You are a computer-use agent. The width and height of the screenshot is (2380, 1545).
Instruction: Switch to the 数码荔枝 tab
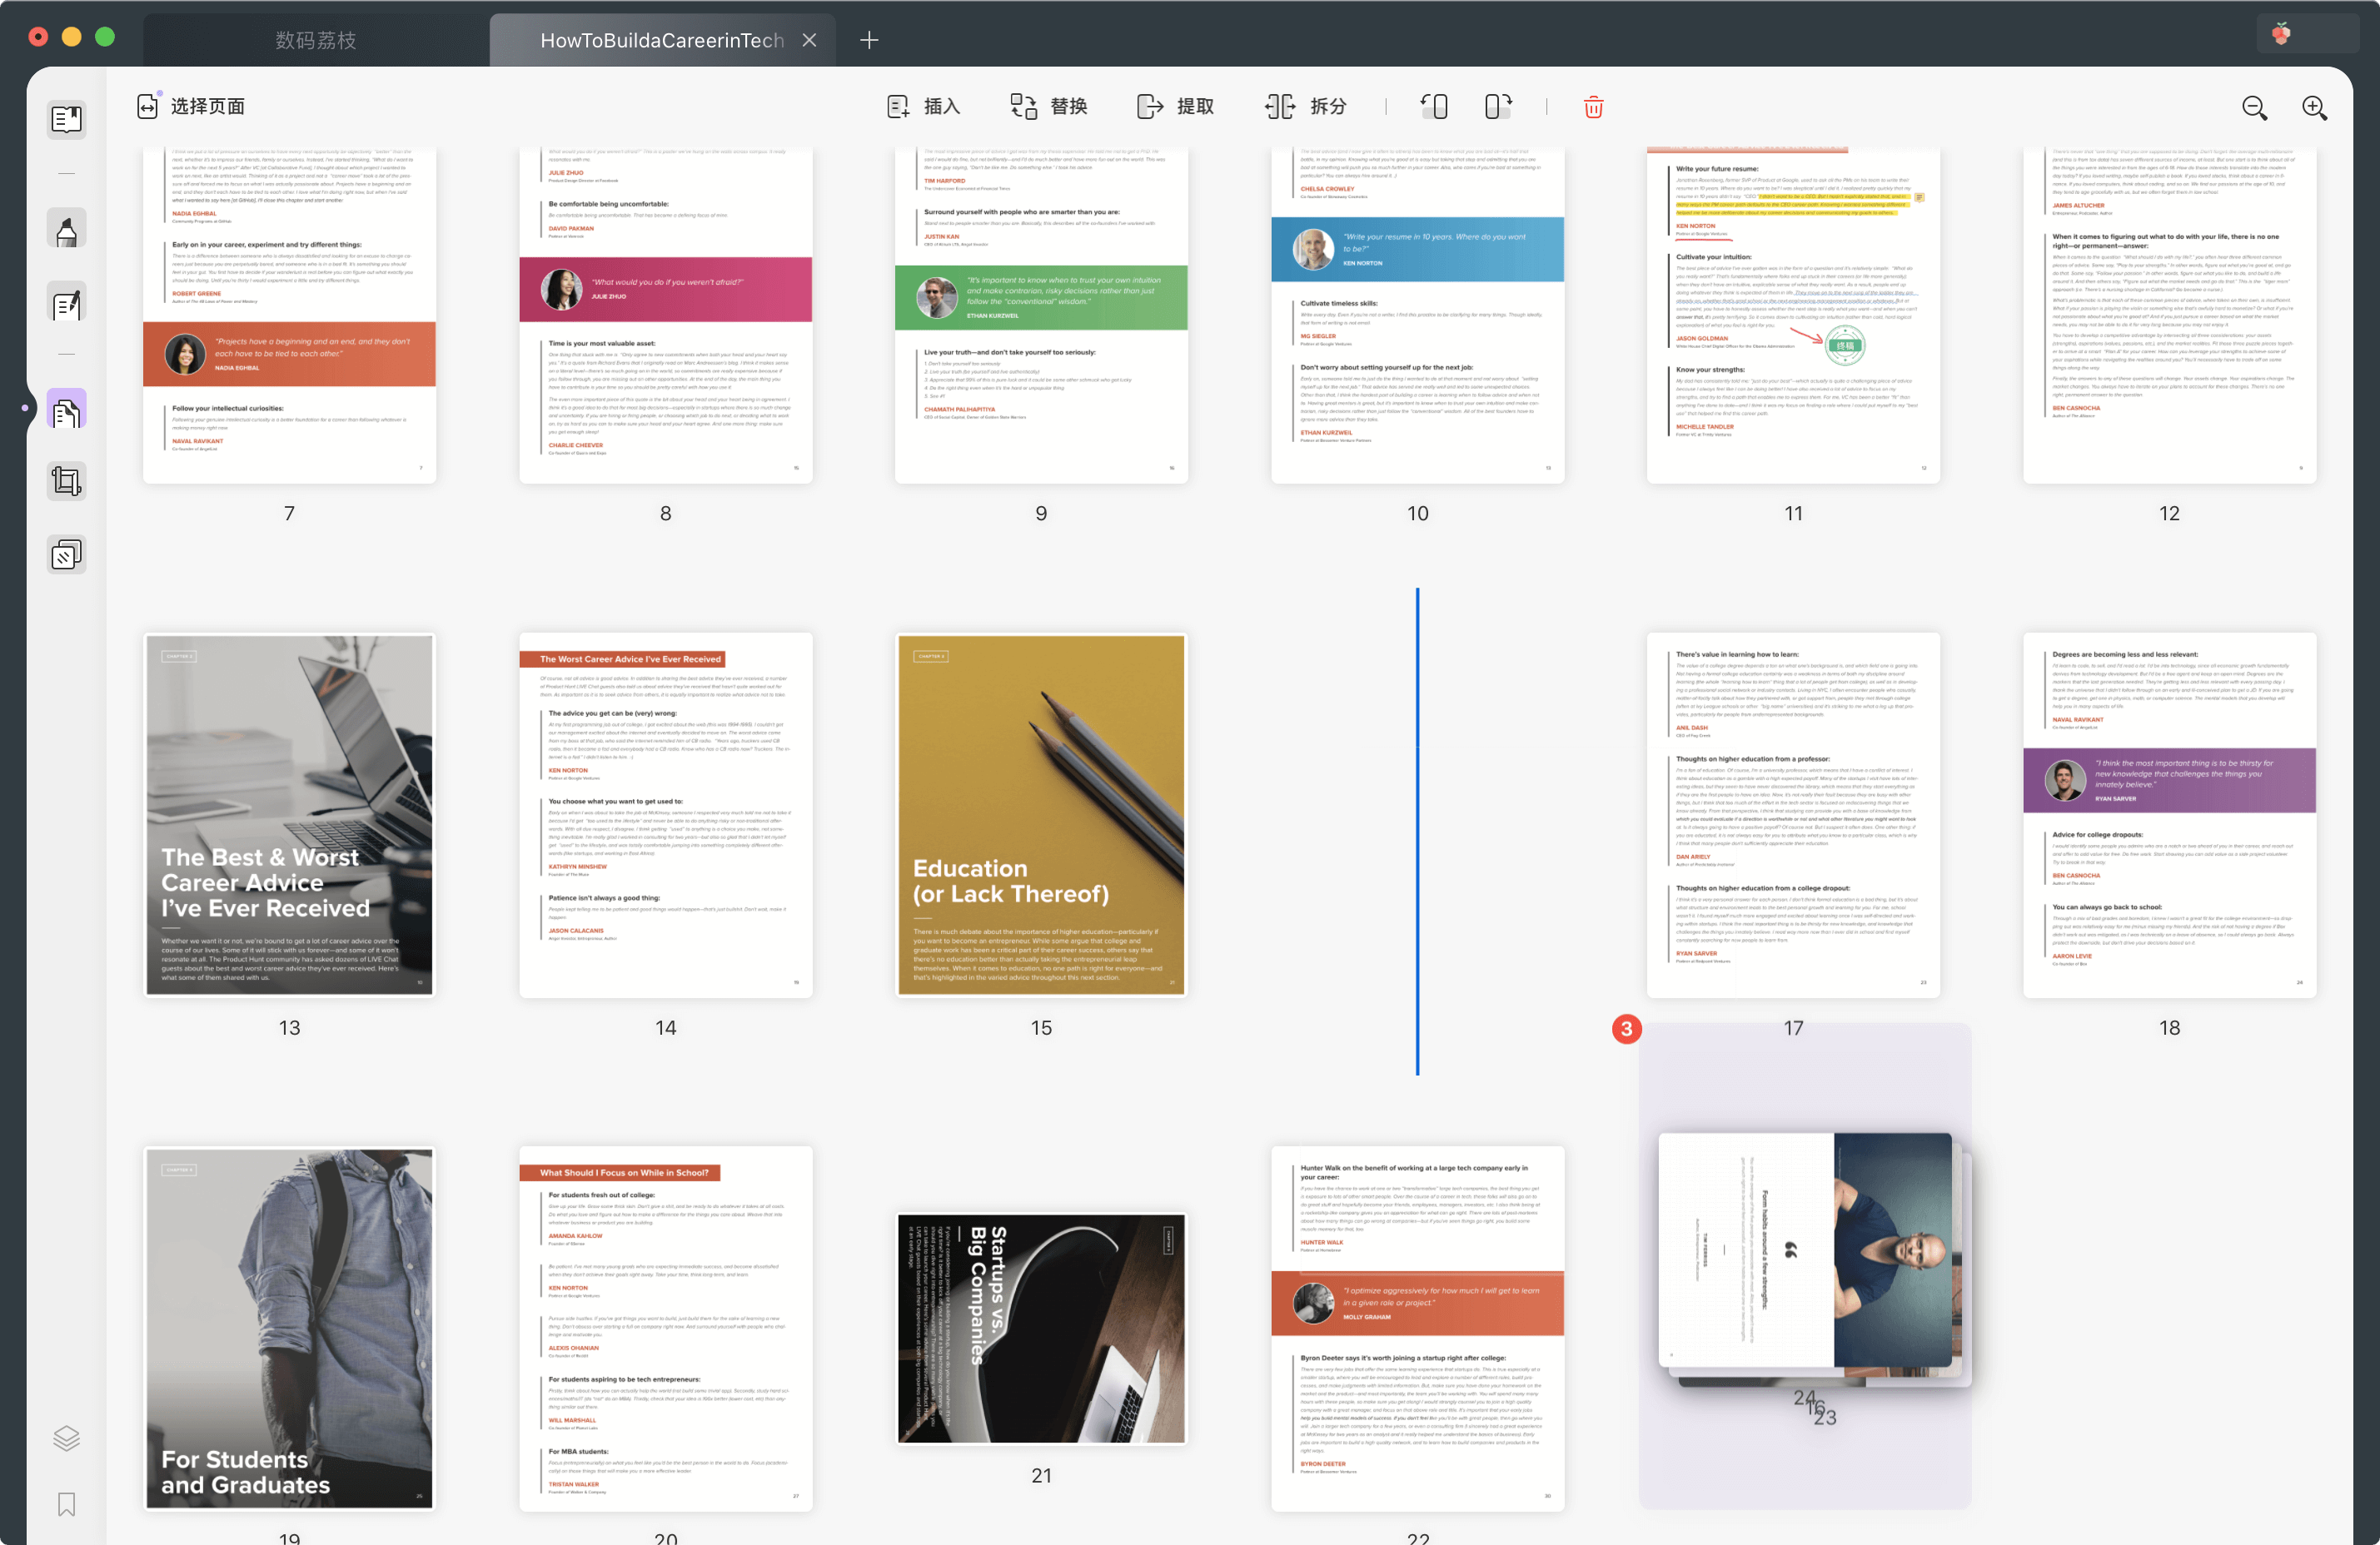point(316,40)
